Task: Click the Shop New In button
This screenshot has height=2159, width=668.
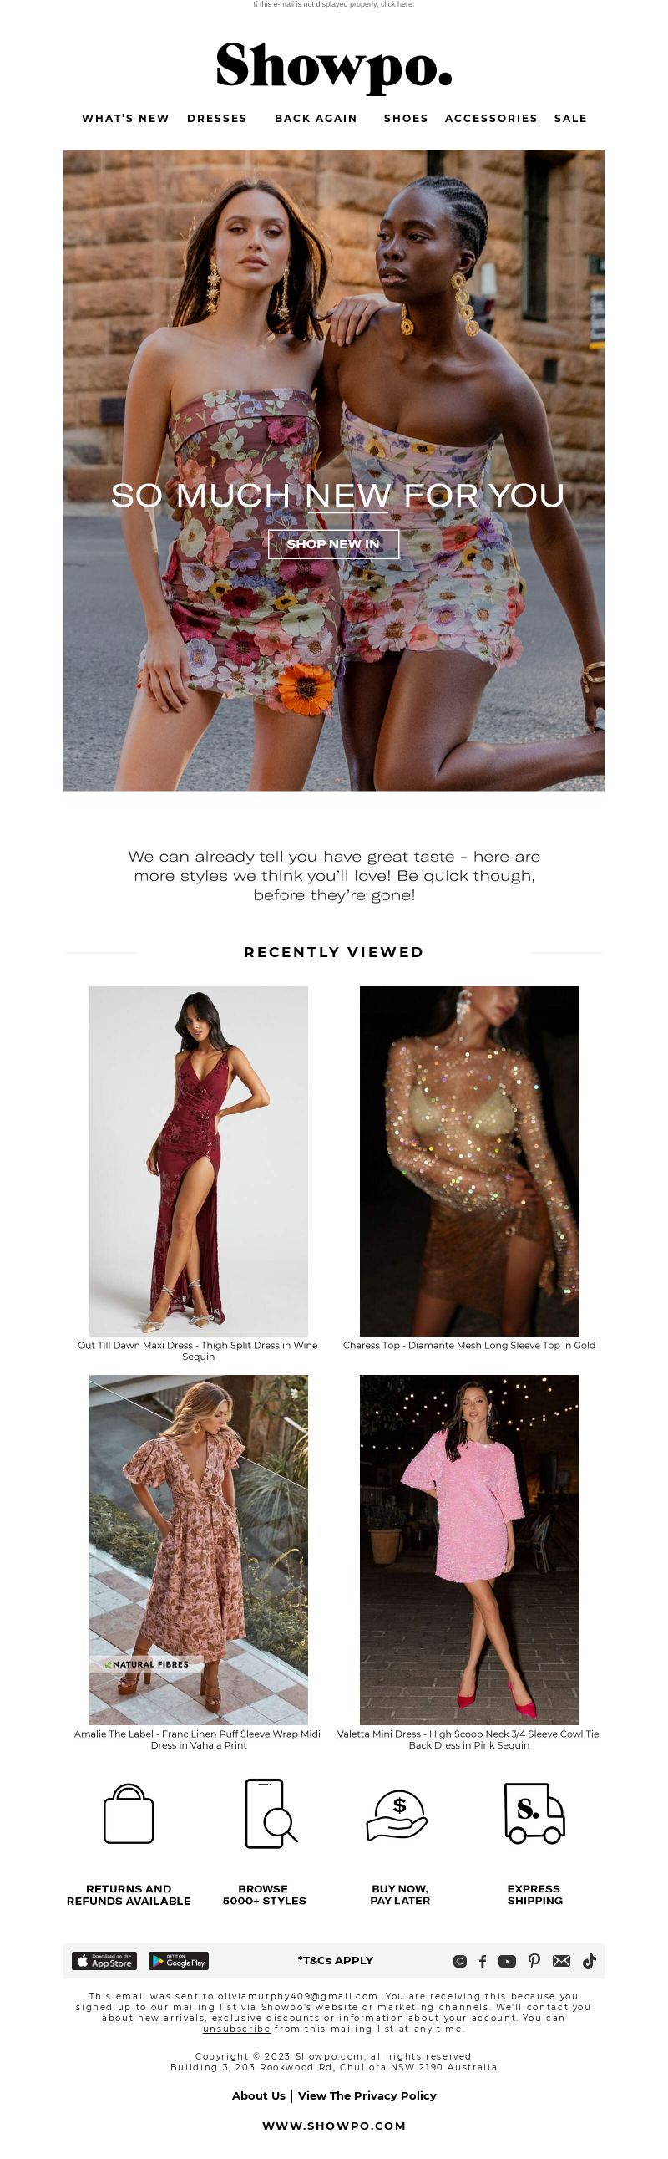Action: (x=333, y=544)
